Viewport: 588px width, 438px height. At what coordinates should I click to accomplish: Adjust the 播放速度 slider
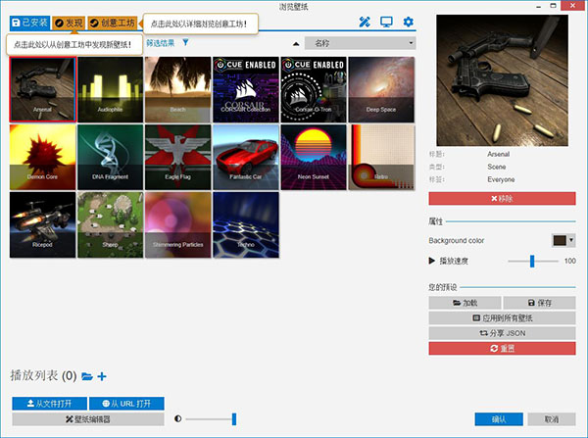point(532,261)
